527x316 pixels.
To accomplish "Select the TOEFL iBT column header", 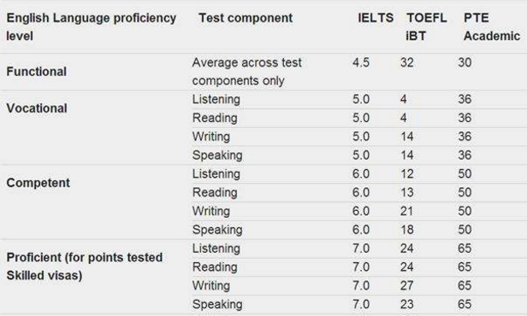I will [427, 26].
